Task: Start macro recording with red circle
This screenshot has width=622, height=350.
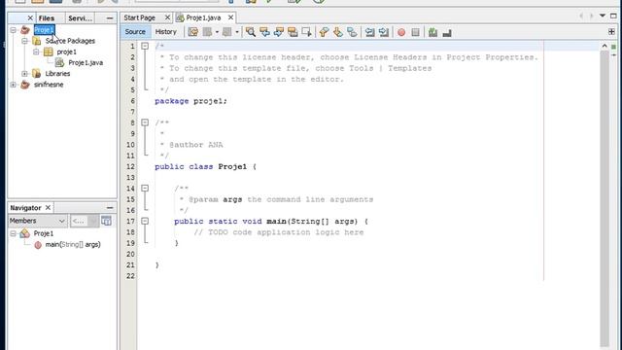Action: (401, 32)
